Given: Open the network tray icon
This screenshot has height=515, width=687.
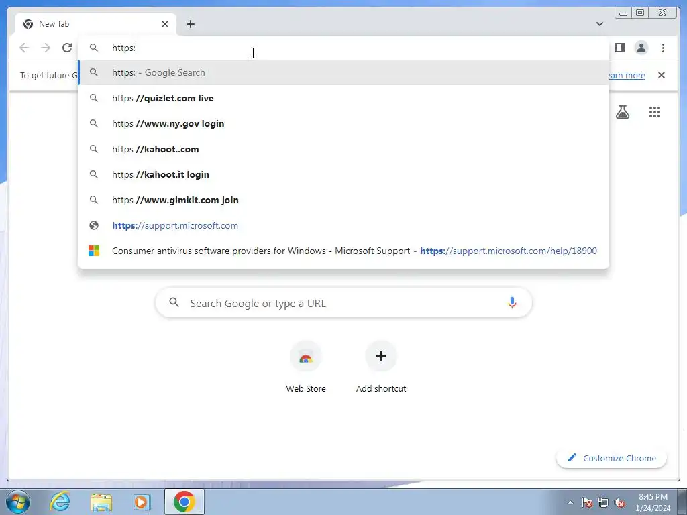Looking at the screenshot, I should click(603, 502).
